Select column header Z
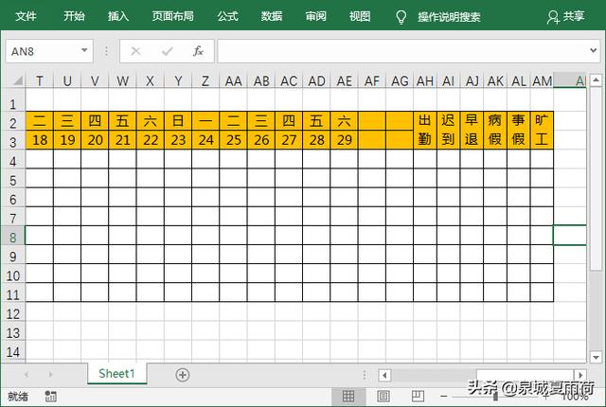The image size is (606, 407). pos(205,81)
